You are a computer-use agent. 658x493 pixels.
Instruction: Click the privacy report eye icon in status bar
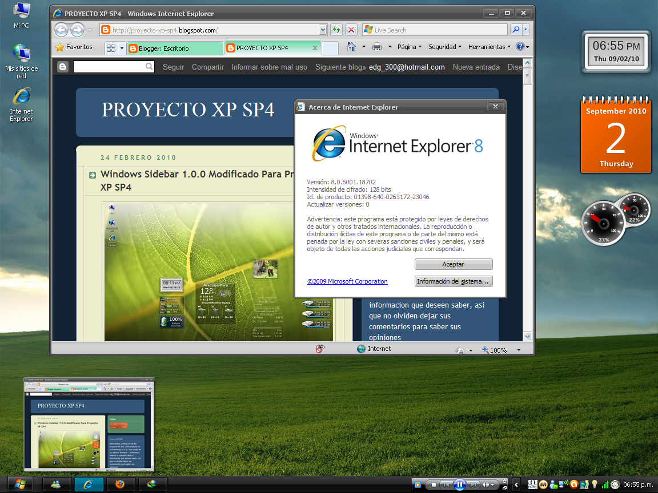pos(320,349)
